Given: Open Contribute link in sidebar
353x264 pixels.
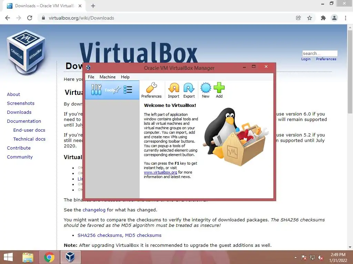Looking at the screenshot, I should tap(19, 148).
